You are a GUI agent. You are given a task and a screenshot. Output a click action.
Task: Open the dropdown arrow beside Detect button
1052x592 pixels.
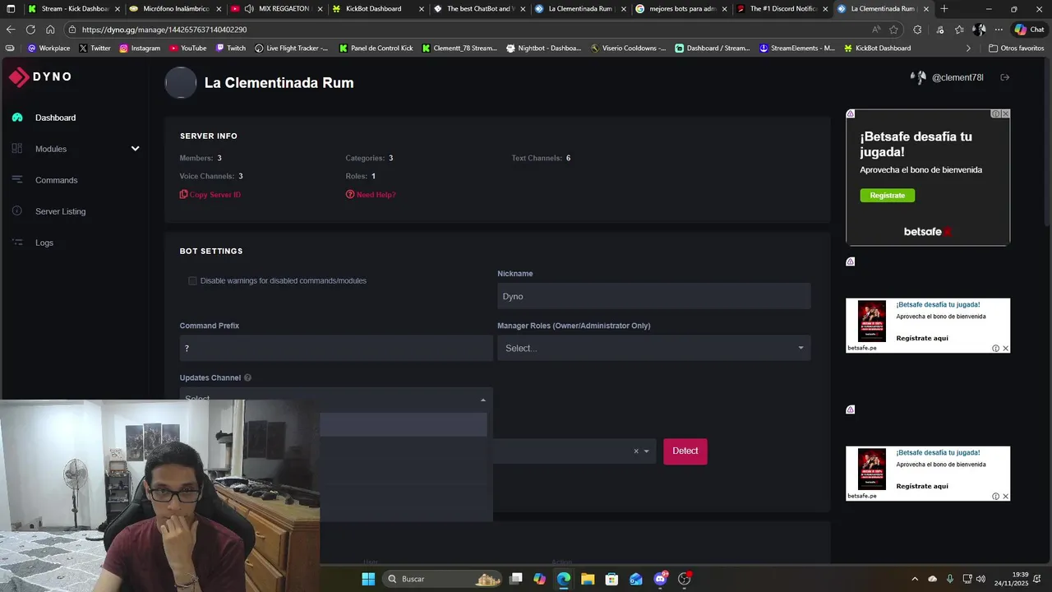point(647,451)
